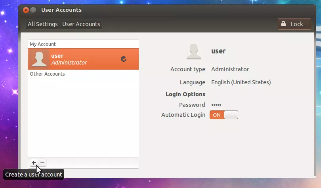This screenshot has height=188, width=321.
Task: Click the My Account section header
Action: tap(43, 44)
